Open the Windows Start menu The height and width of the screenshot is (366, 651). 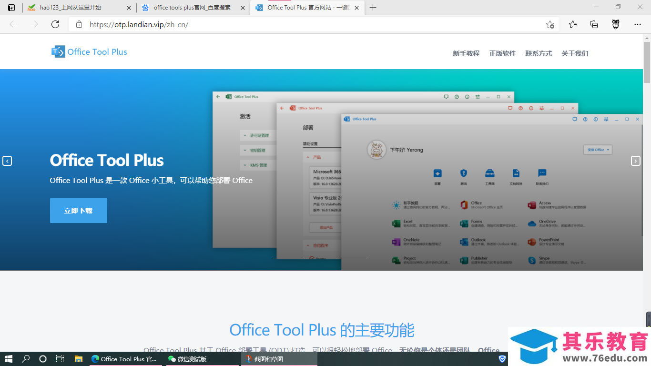tap(8, 359)
